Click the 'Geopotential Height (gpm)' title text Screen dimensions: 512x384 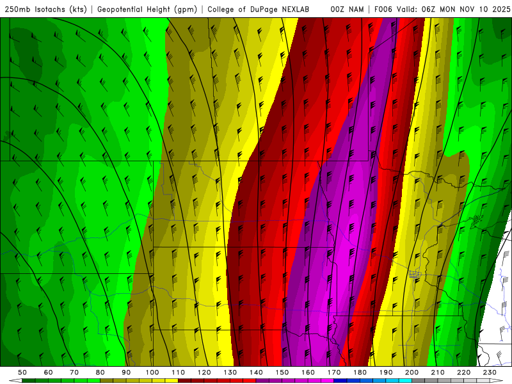(147, 10)
